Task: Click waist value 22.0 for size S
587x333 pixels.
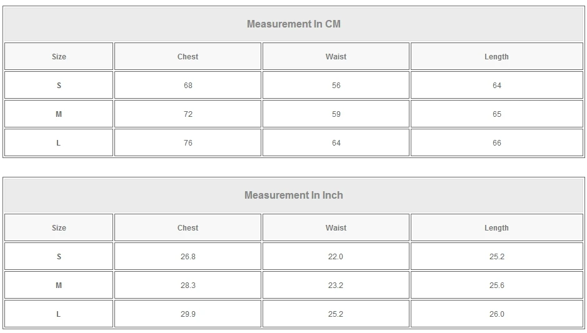Action: coord(336,257)
